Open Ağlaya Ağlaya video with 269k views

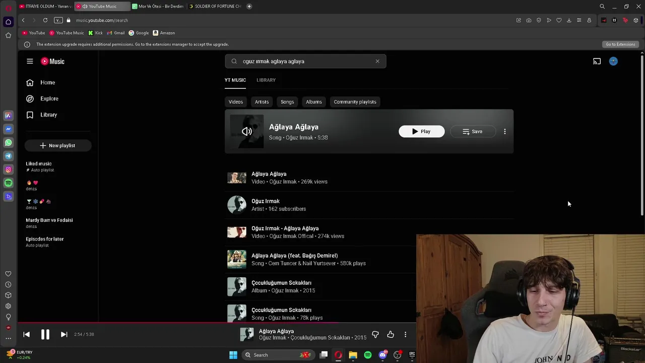pyautogui.click(x=369, y=177)
